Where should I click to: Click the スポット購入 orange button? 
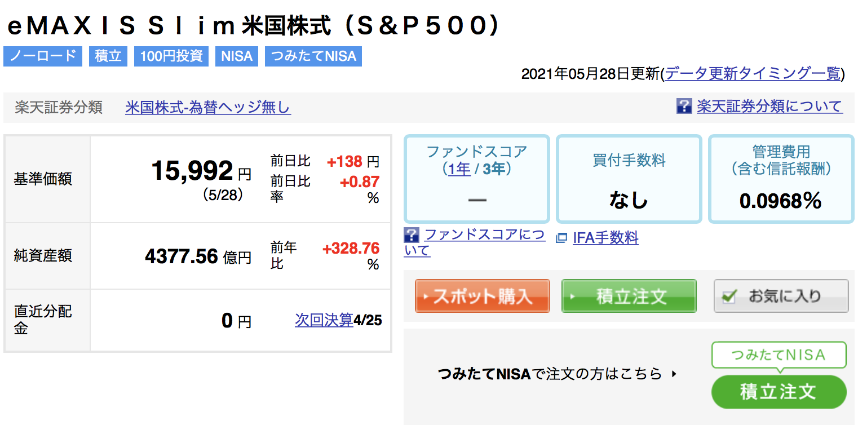483,296
